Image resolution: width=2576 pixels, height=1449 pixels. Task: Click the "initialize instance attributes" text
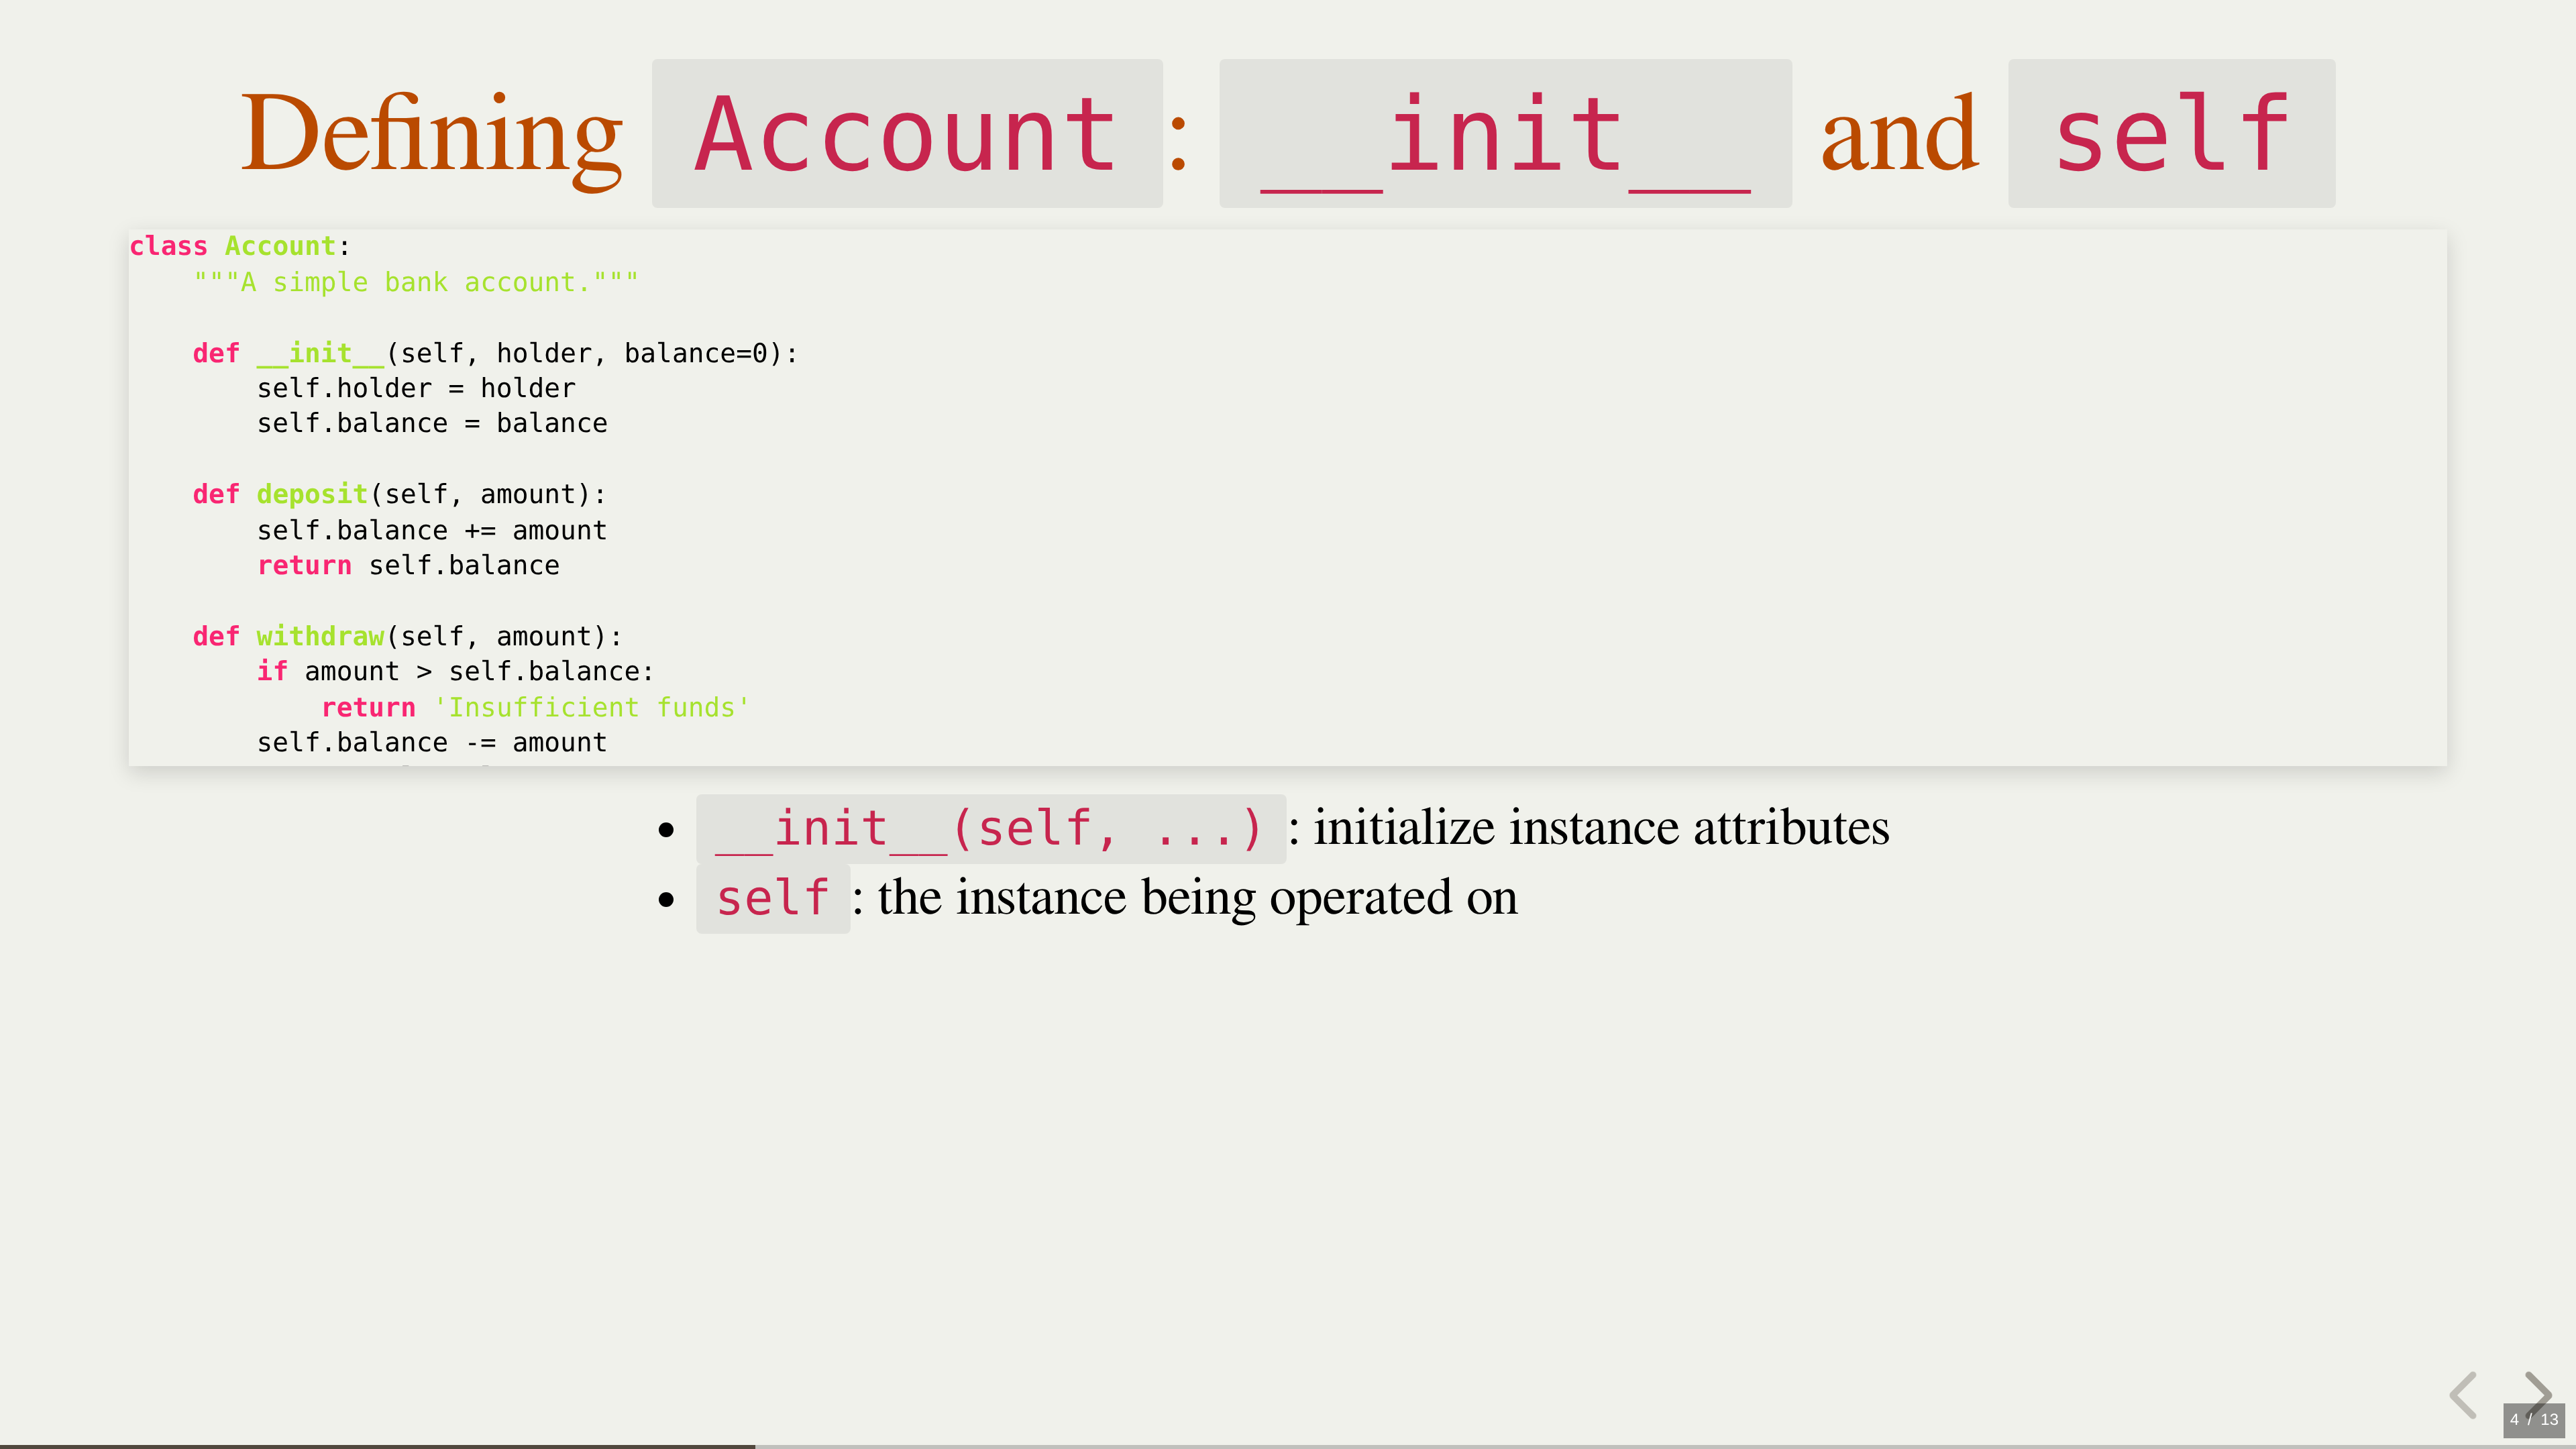coord(1600,828)
